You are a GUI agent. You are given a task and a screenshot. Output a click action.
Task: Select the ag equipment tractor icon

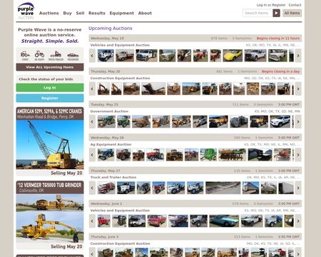pos(39,56)
